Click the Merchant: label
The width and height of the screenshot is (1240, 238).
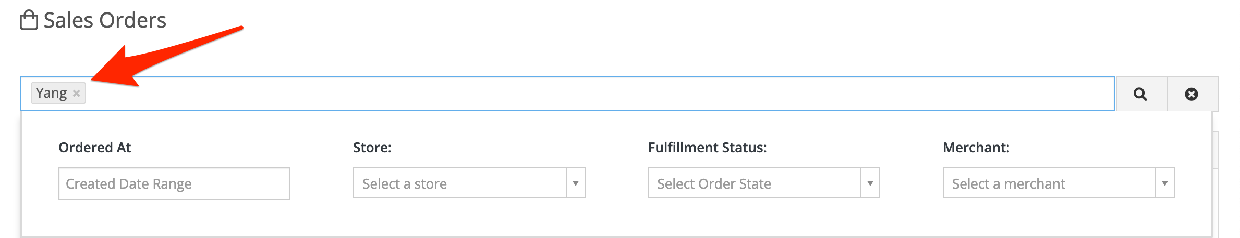[x=976, y=148]
